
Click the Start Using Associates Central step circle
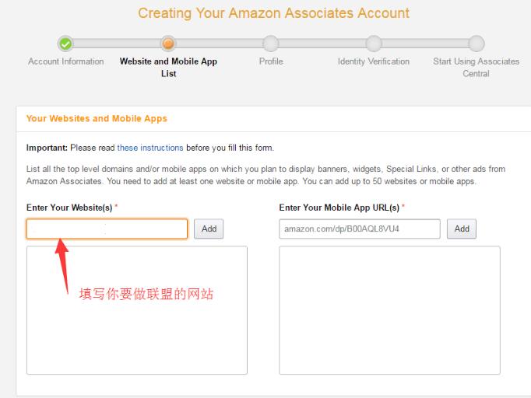pyautogui.click(x=476, y=44)
